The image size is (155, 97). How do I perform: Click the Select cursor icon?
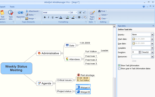click(x=99, y=15)
